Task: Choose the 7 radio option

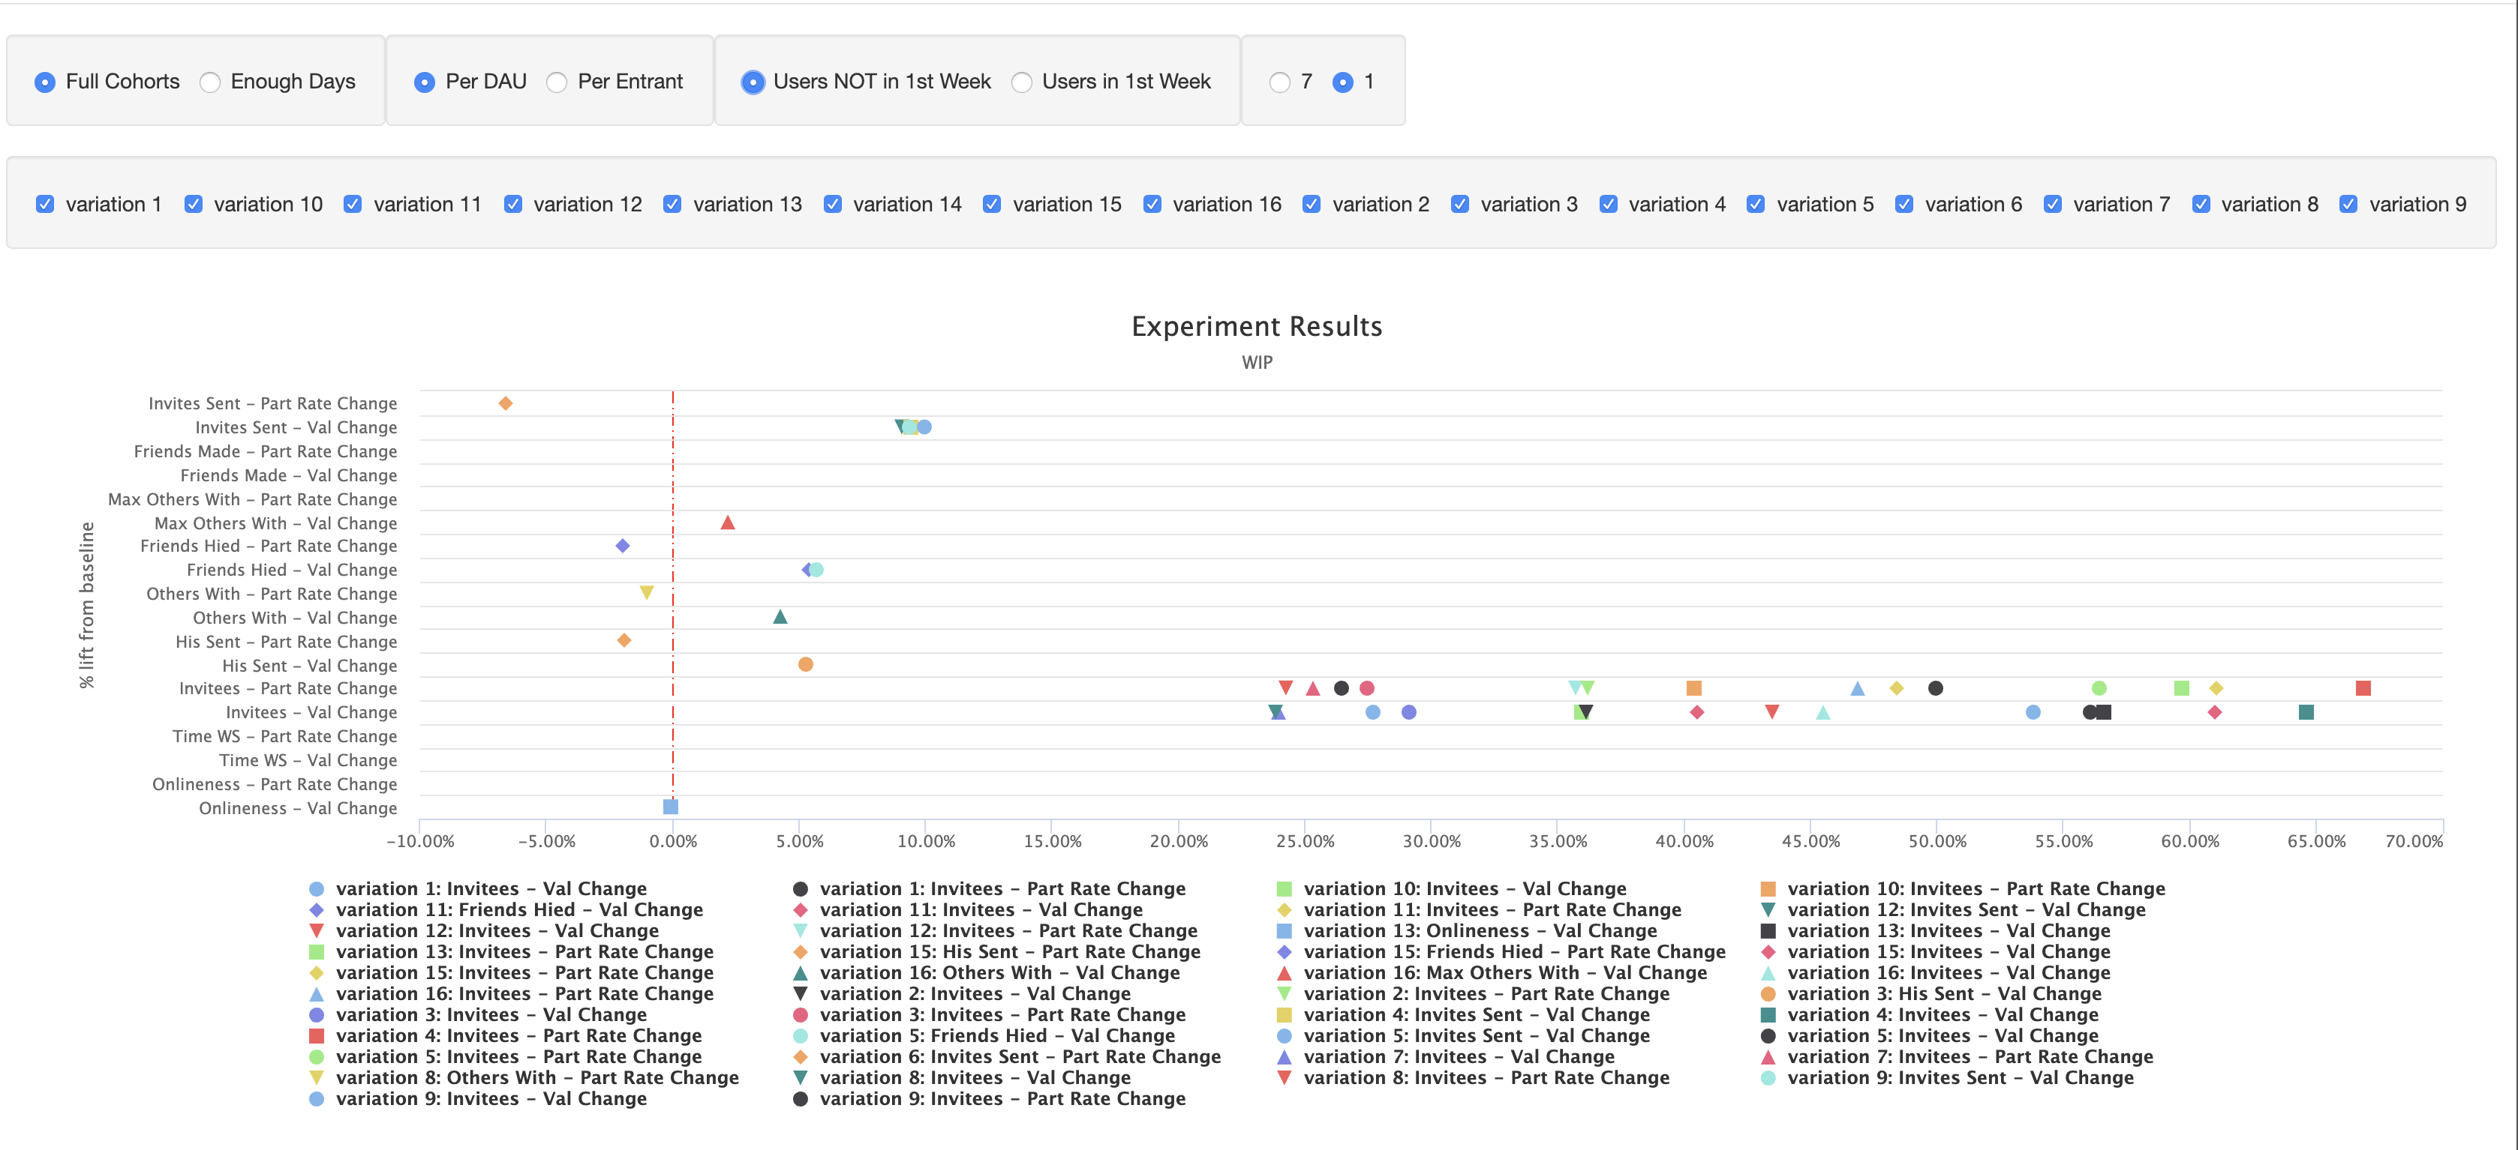Action: (1279, 82)
